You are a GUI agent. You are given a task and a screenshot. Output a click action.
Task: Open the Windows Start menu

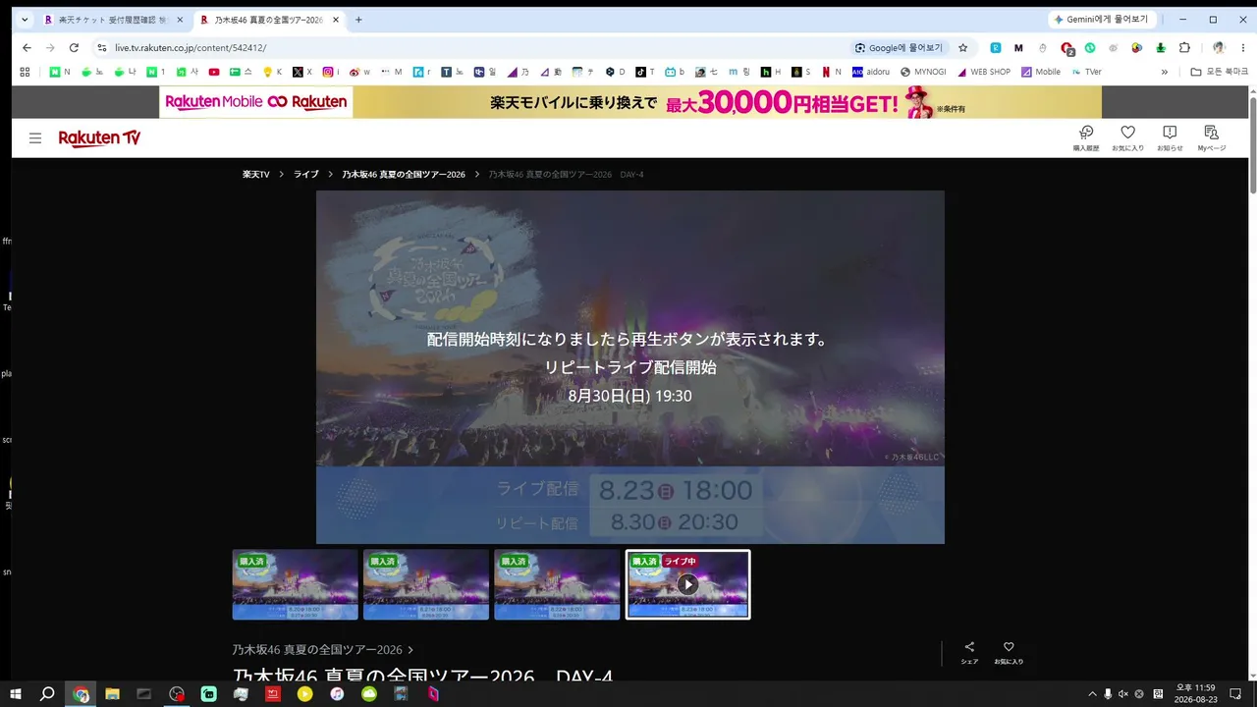16,694
